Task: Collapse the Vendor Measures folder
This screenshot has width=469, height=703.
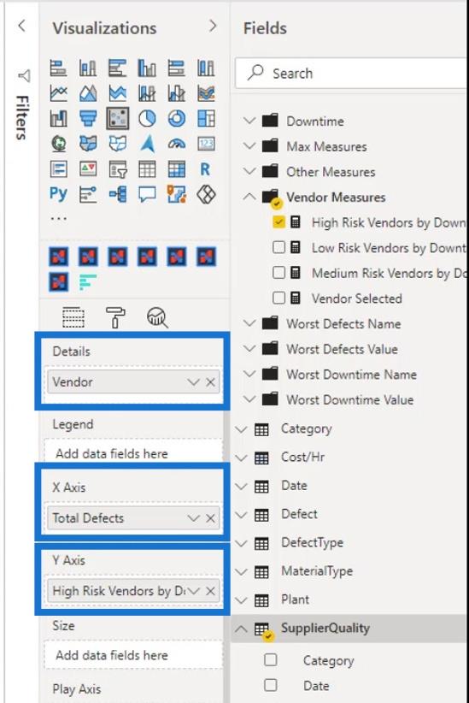Action: click(249, 197)
